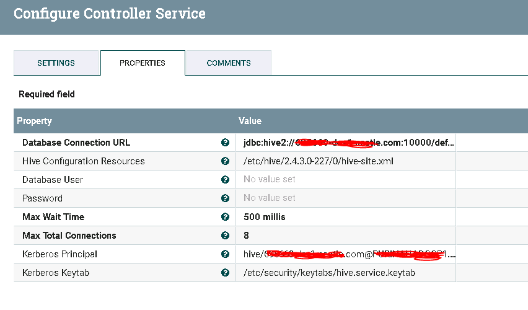Viewport: 528px width, 310px height.
Task: Click help icon for Database Connection URL
Action: point(225,143)
